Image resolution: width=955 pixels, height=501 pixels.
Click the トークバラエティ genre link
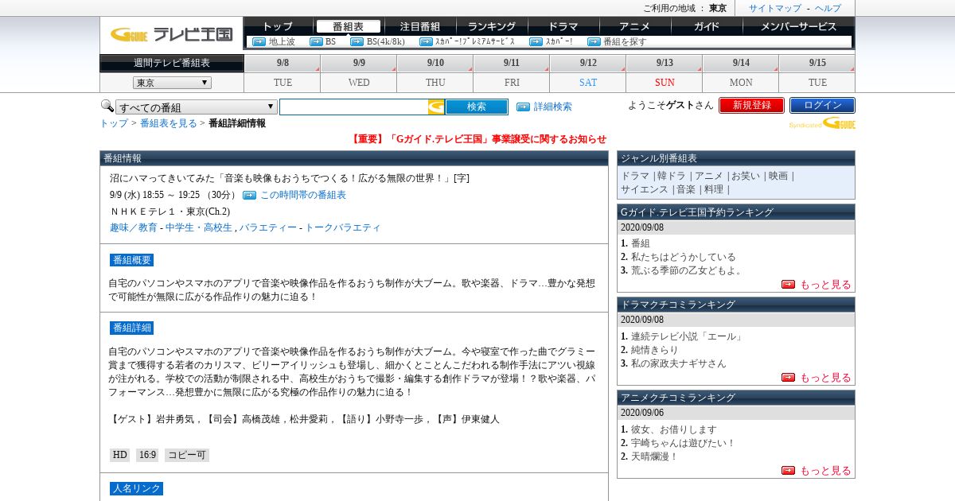(343, 227)
